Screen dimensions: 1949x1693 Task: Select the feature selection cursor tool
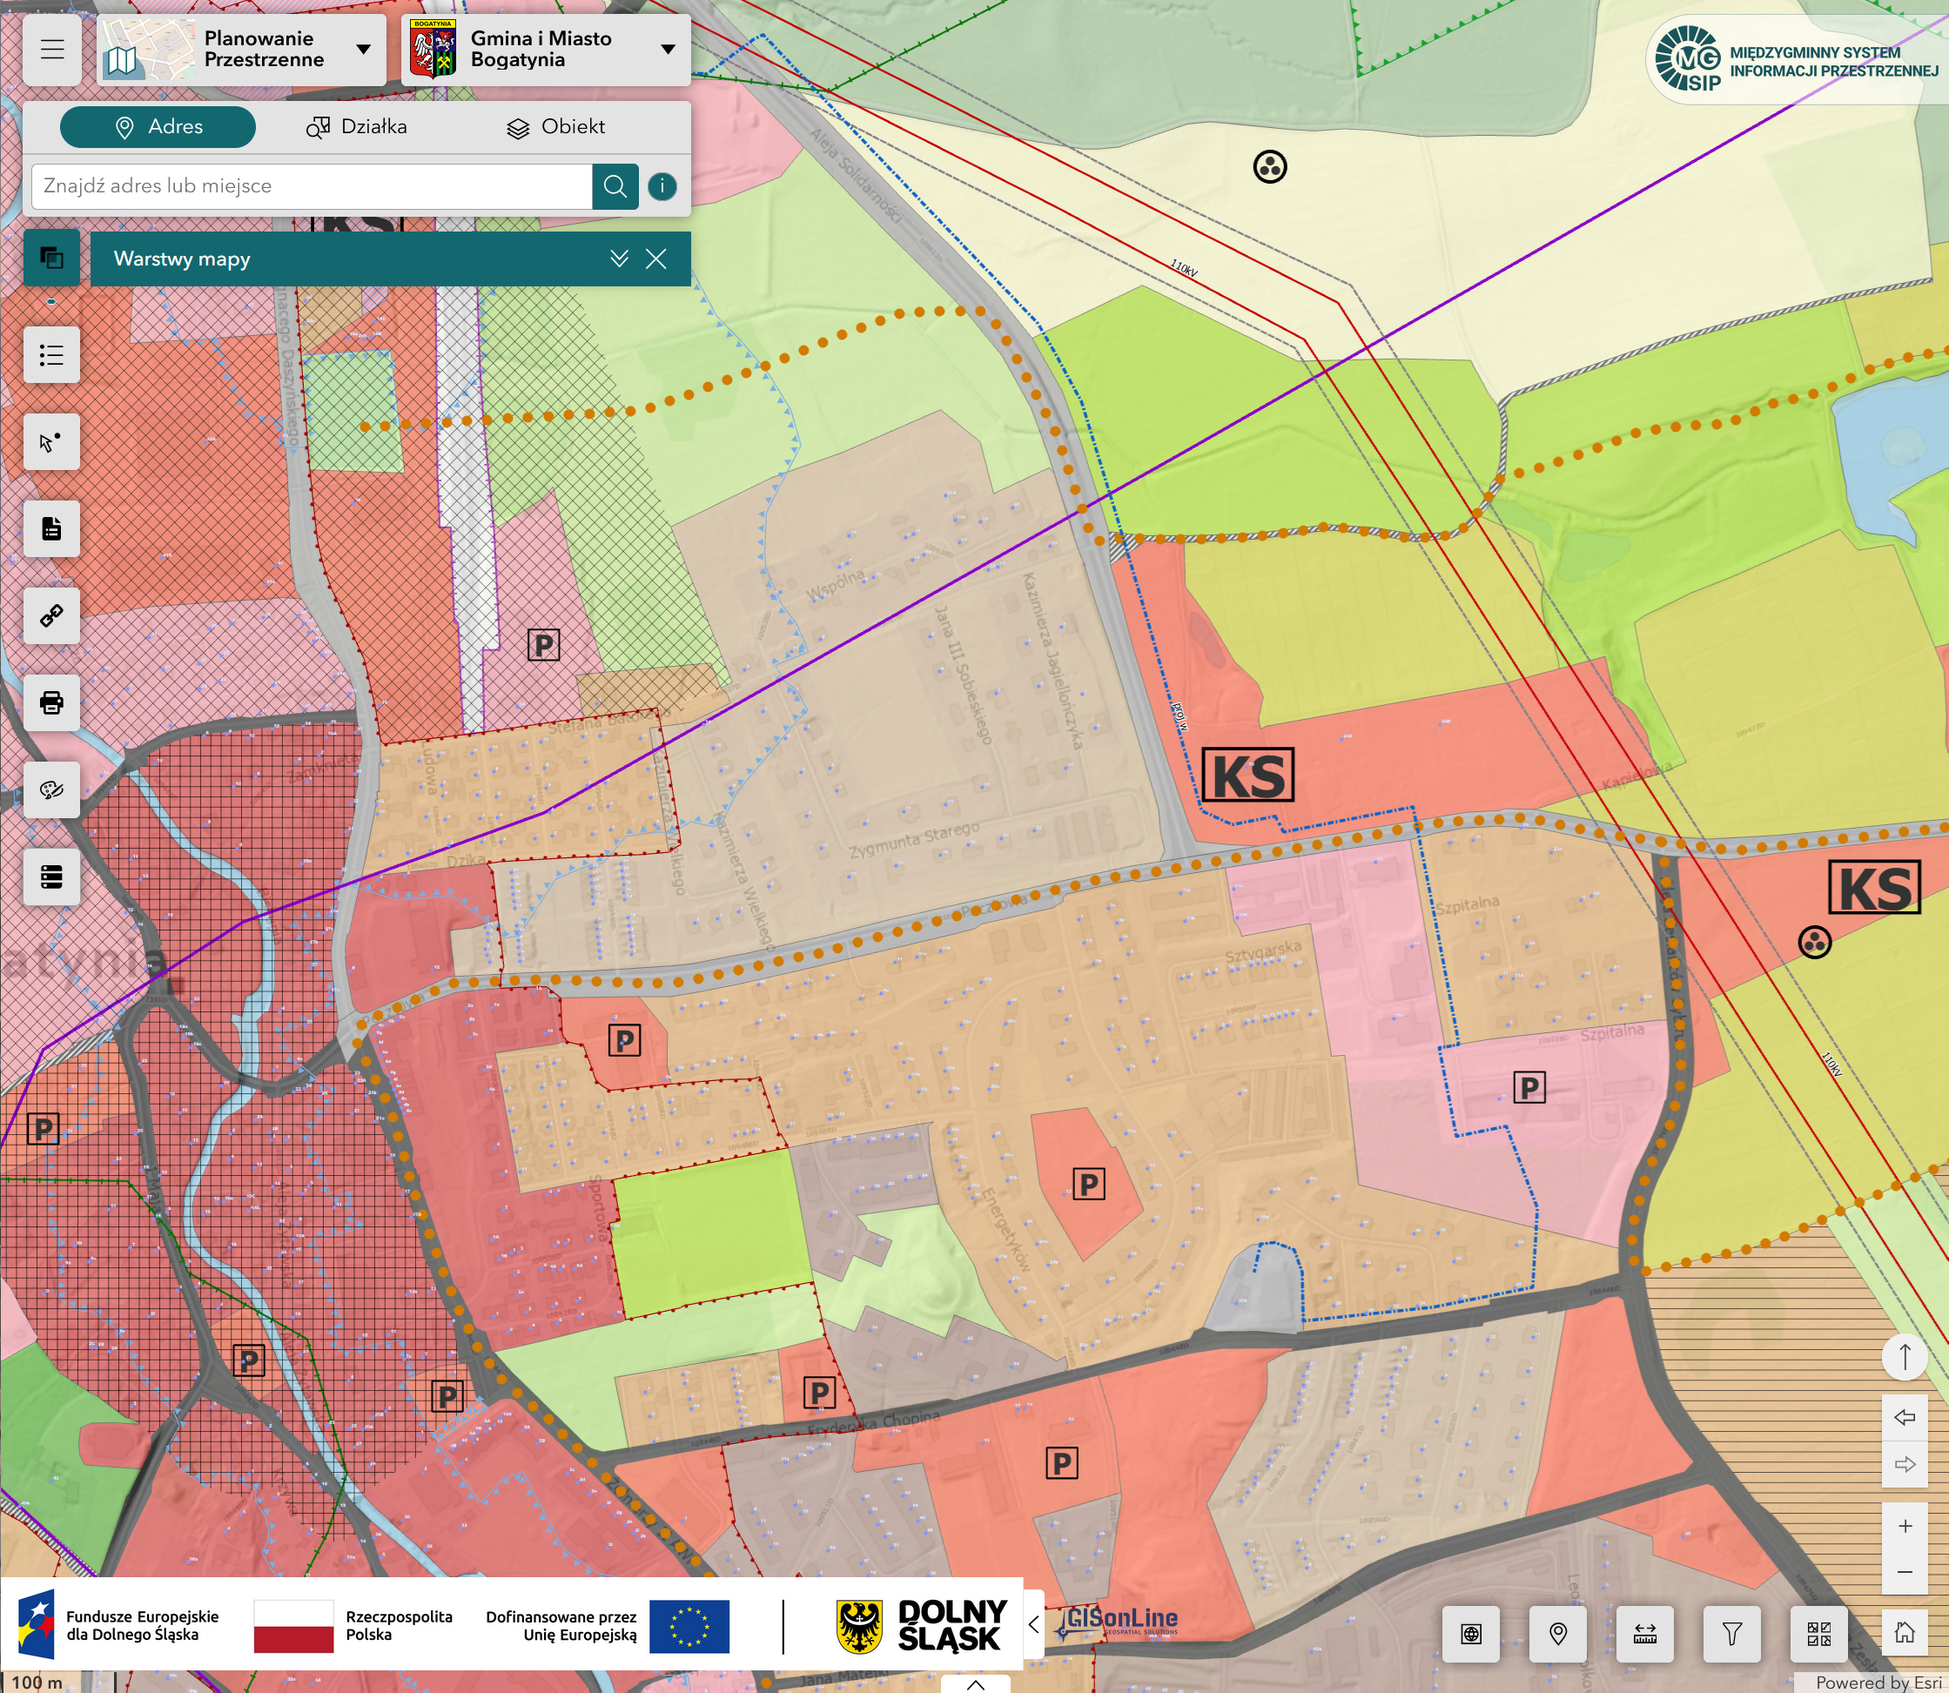(x=52, y=442)
